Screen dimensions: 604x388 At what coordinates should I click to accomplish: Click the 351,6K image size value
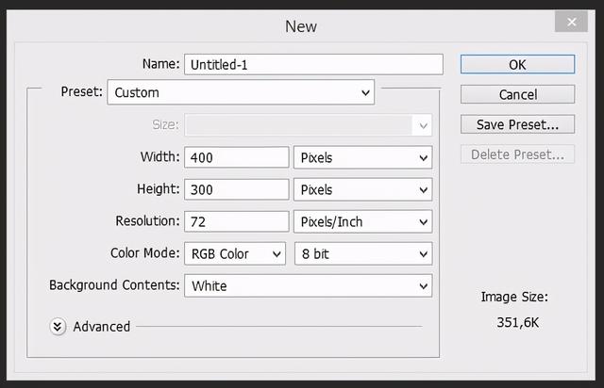[517, 322]
